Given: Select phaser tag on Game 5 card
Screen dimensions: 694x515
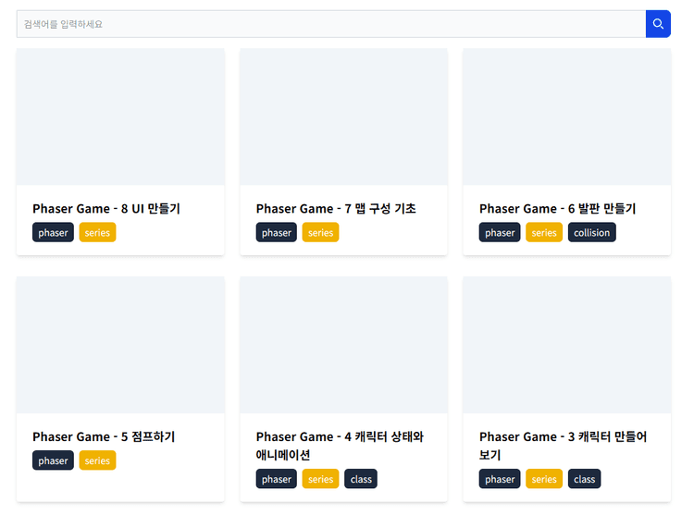Looking at the screenshot, I should coord(53,460).
